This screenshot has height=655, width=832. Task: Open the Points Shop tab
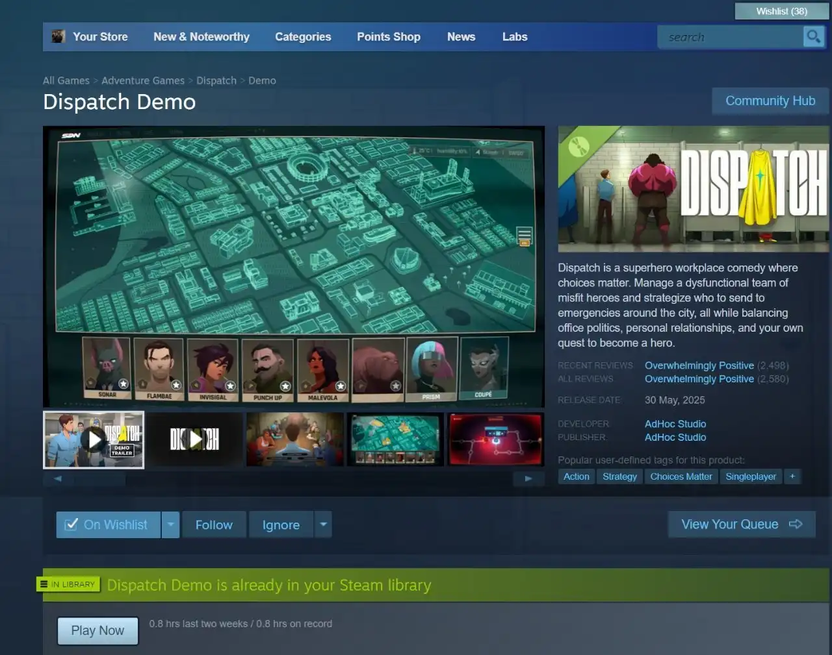[389, 37]
